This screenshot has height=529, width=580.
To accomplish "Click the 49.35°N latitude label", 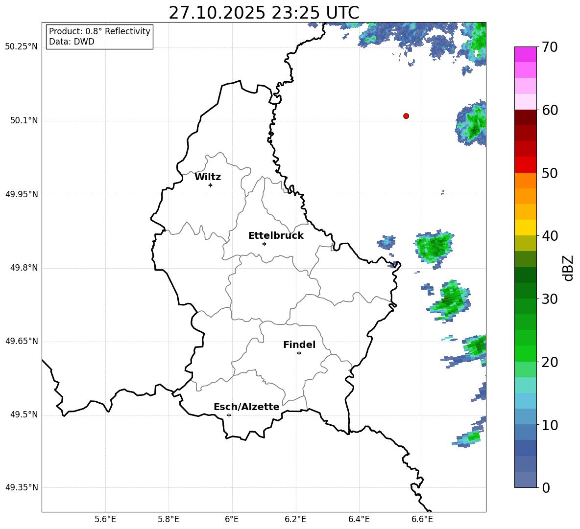I will pyautogui.click(x=22, y=487).
